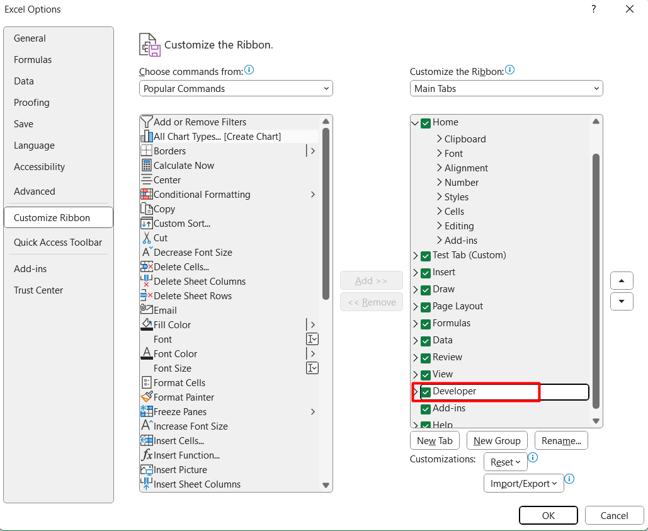Image resolution: width=648 pixels, height=531 pixels.
Task: Open the Import/Export menu
Action: point(523,483)
